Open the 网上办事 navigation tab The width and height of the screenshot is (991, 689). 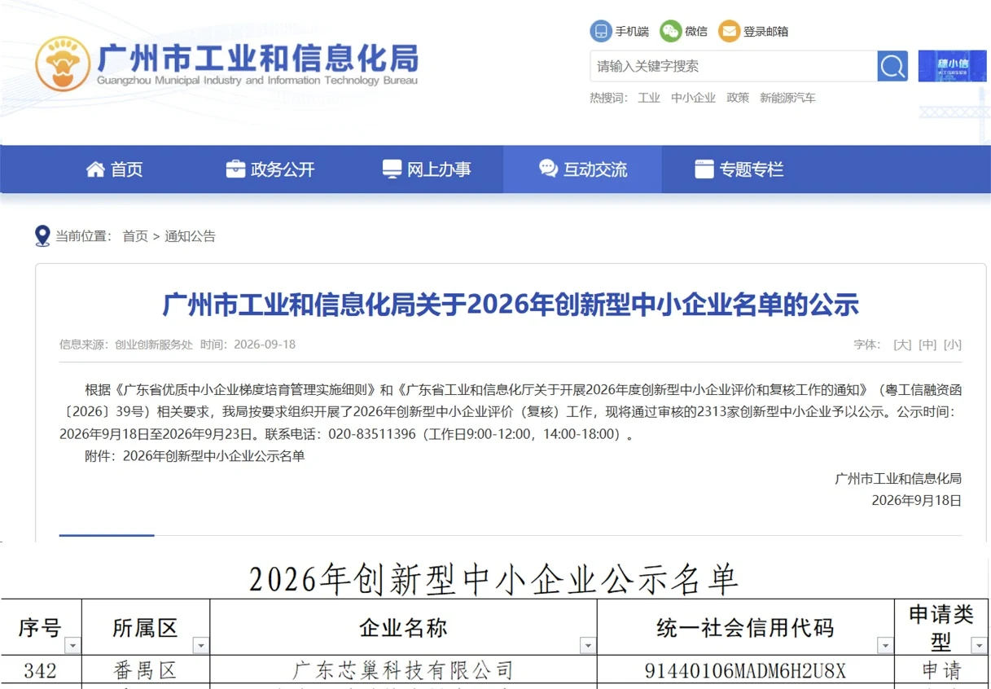tap(427, 169)
